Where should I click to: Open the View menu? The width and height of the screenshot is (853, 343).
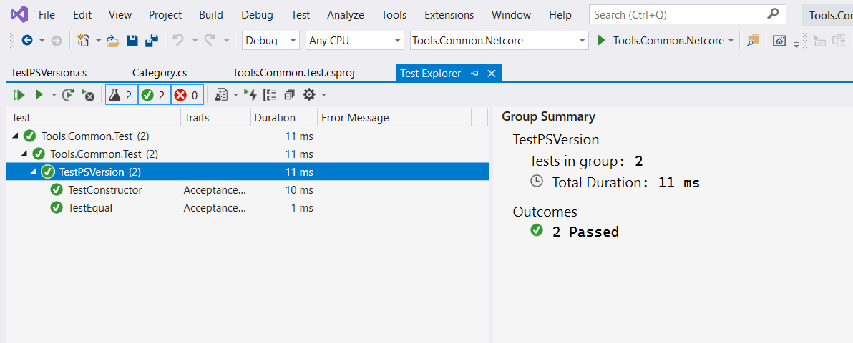click(x=120, y=15)
